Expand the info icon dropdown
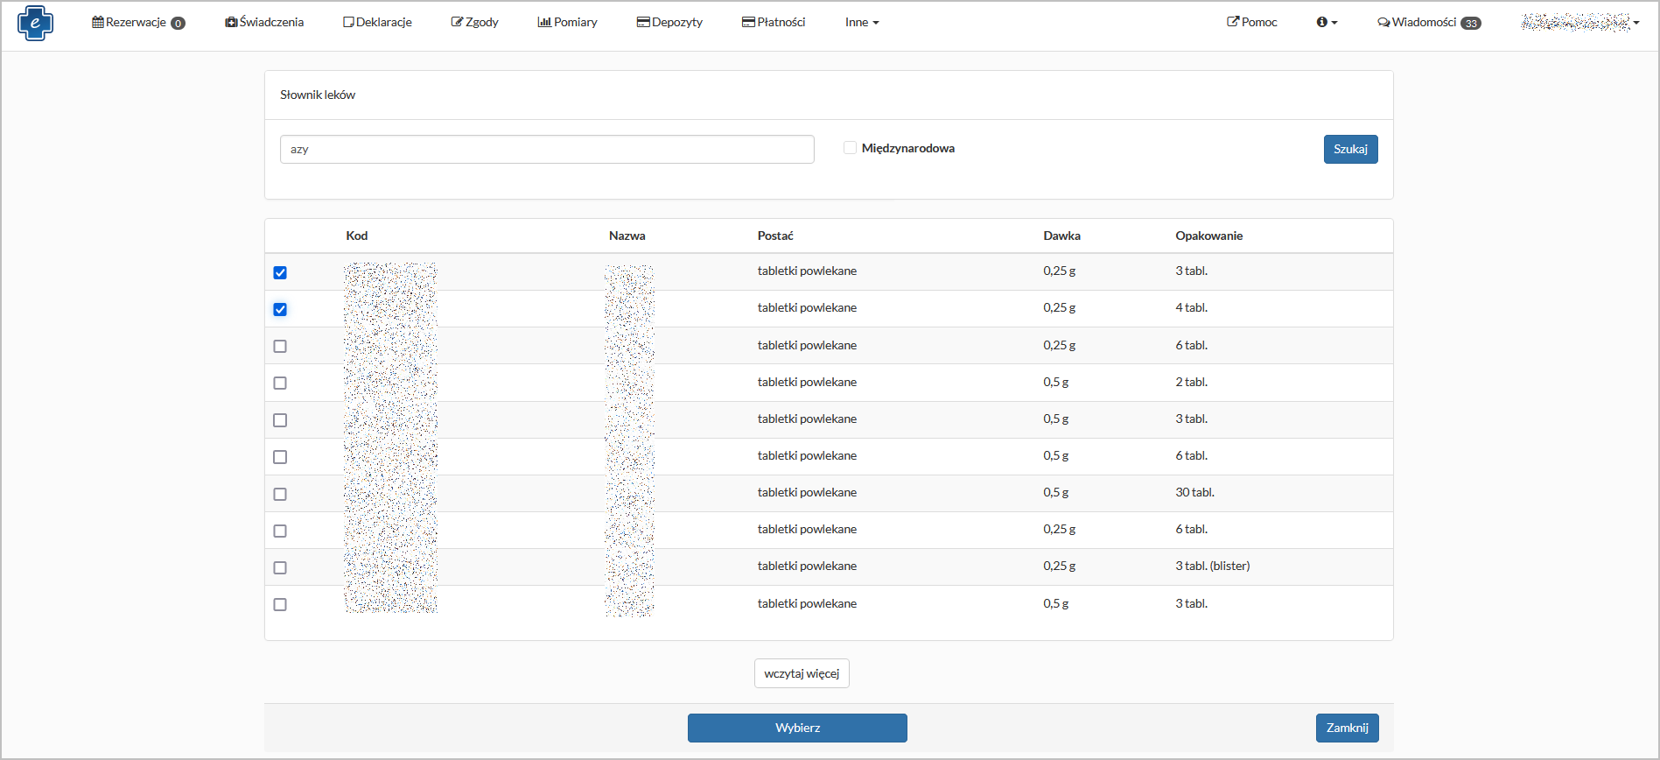 click(1327, 22)
